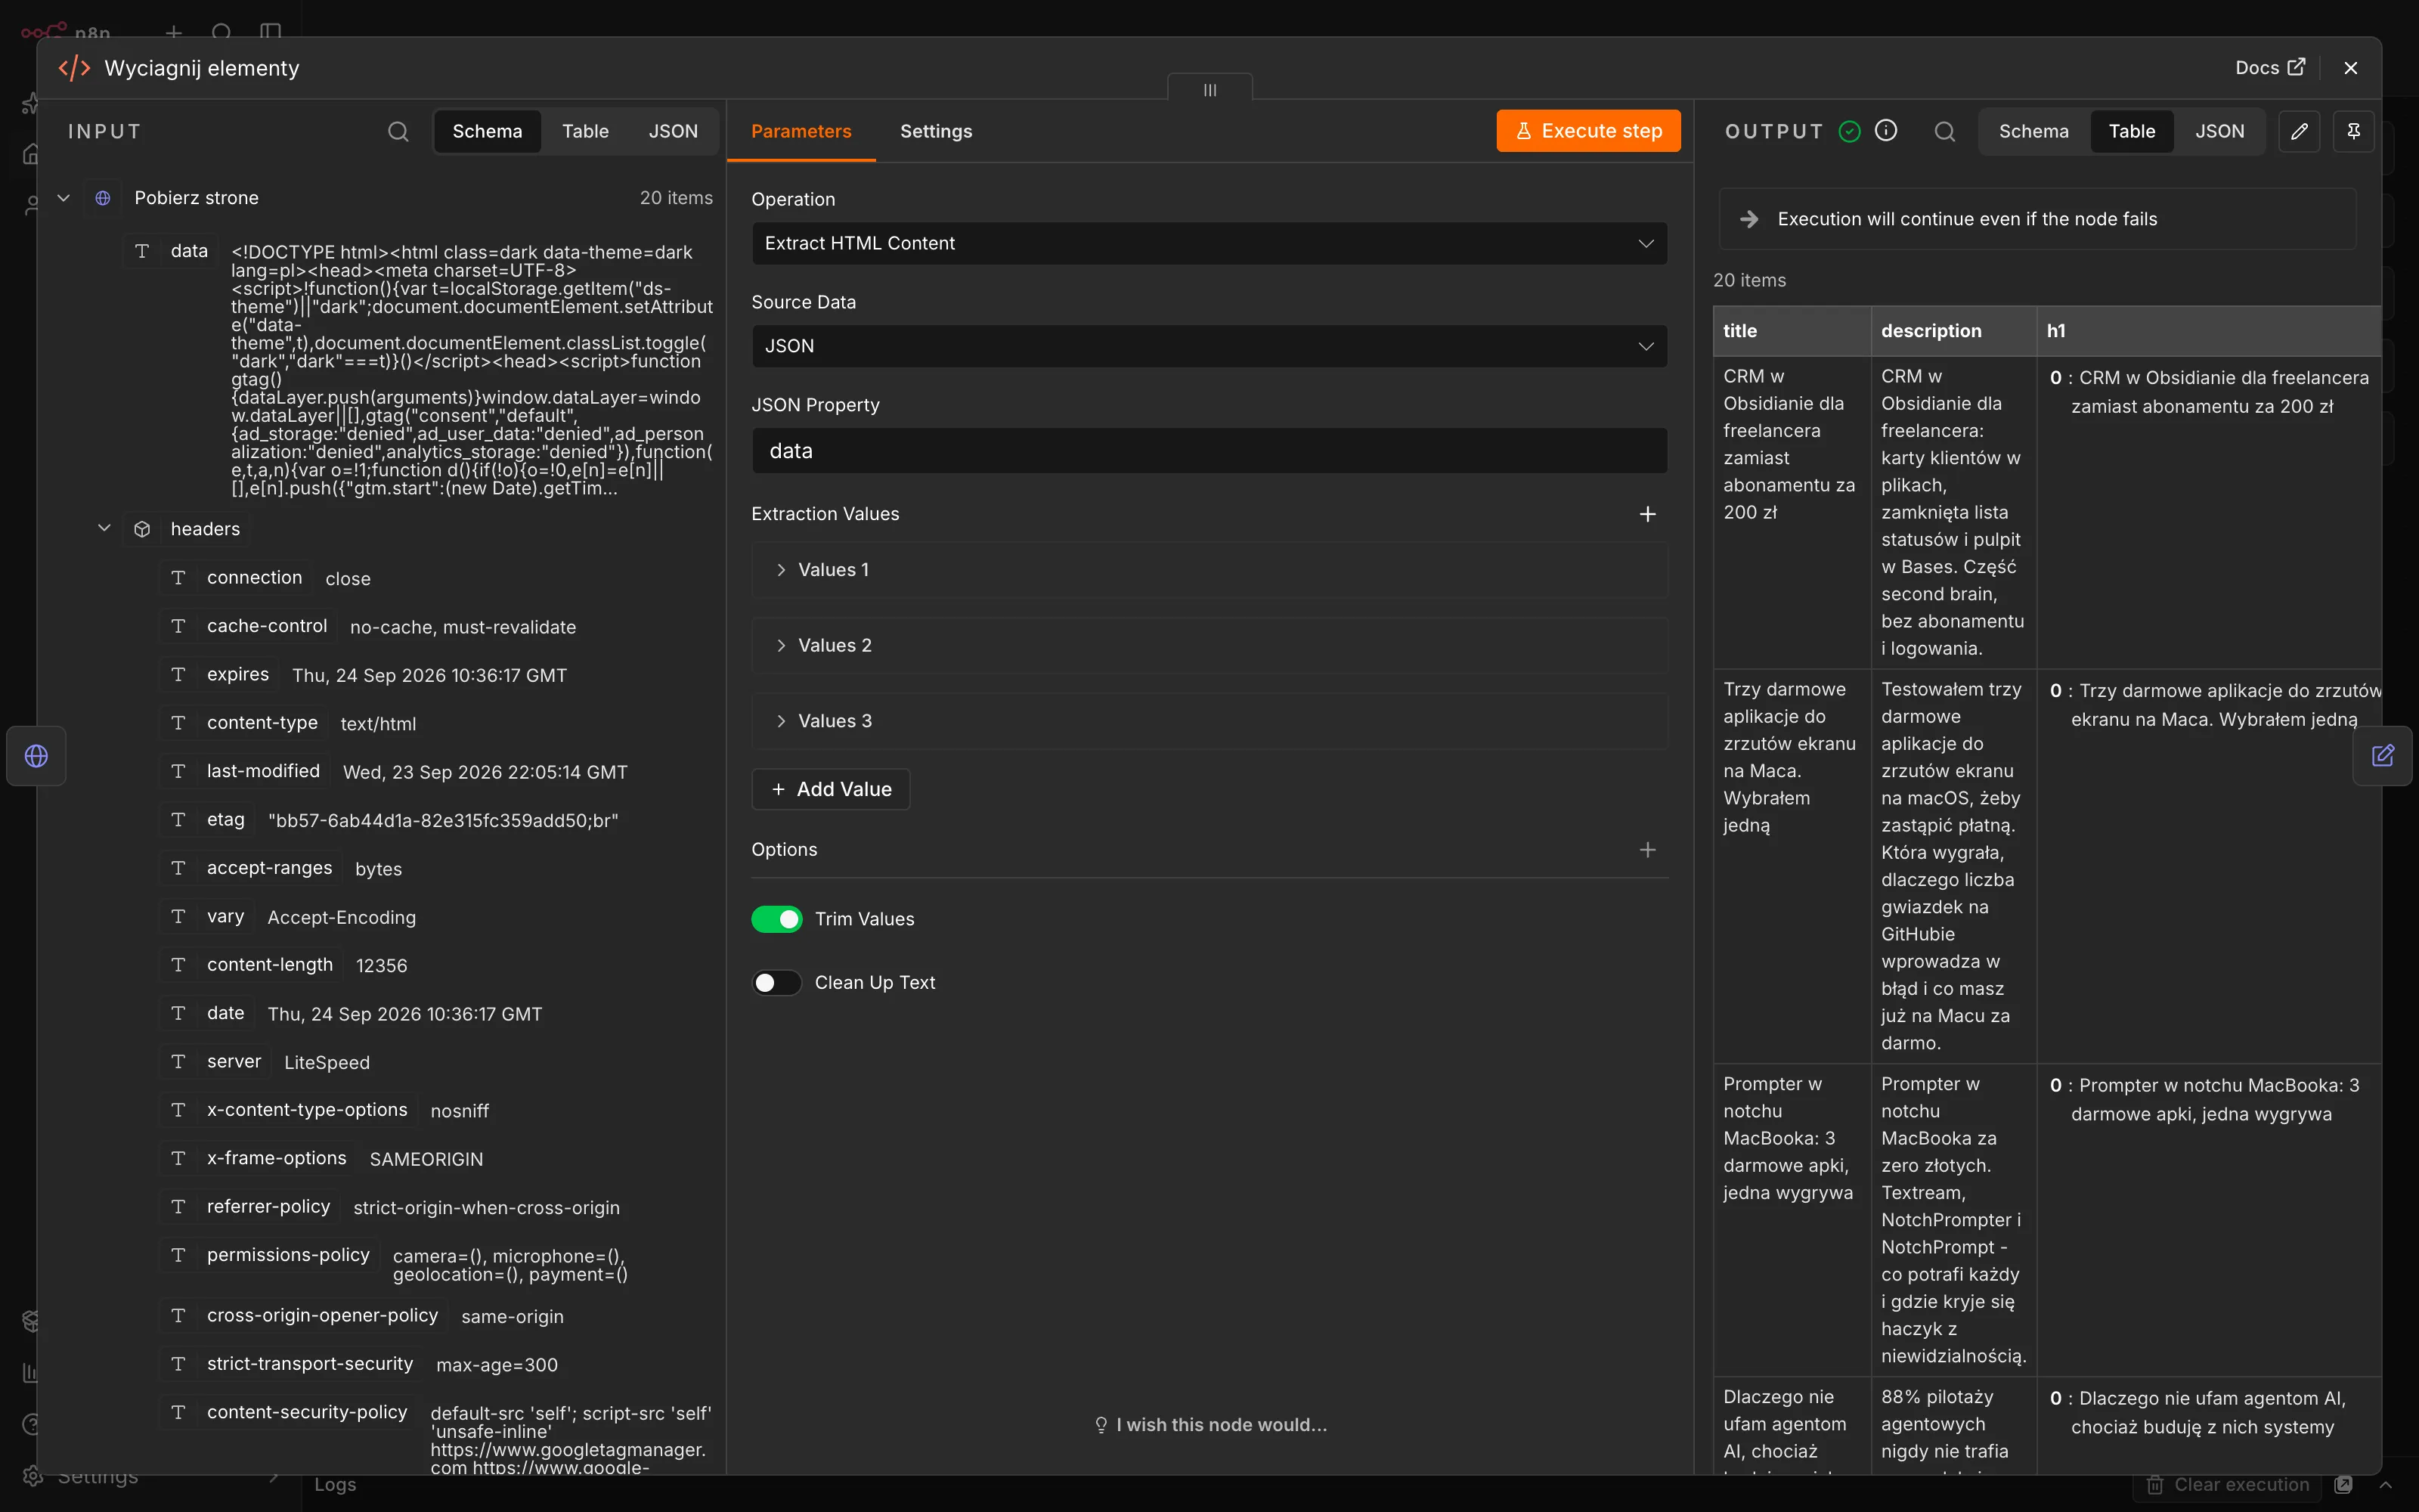Add a new extraction value with plus icon
The width and height of the screenshot is (2419, 1512).
[1647, 514]
